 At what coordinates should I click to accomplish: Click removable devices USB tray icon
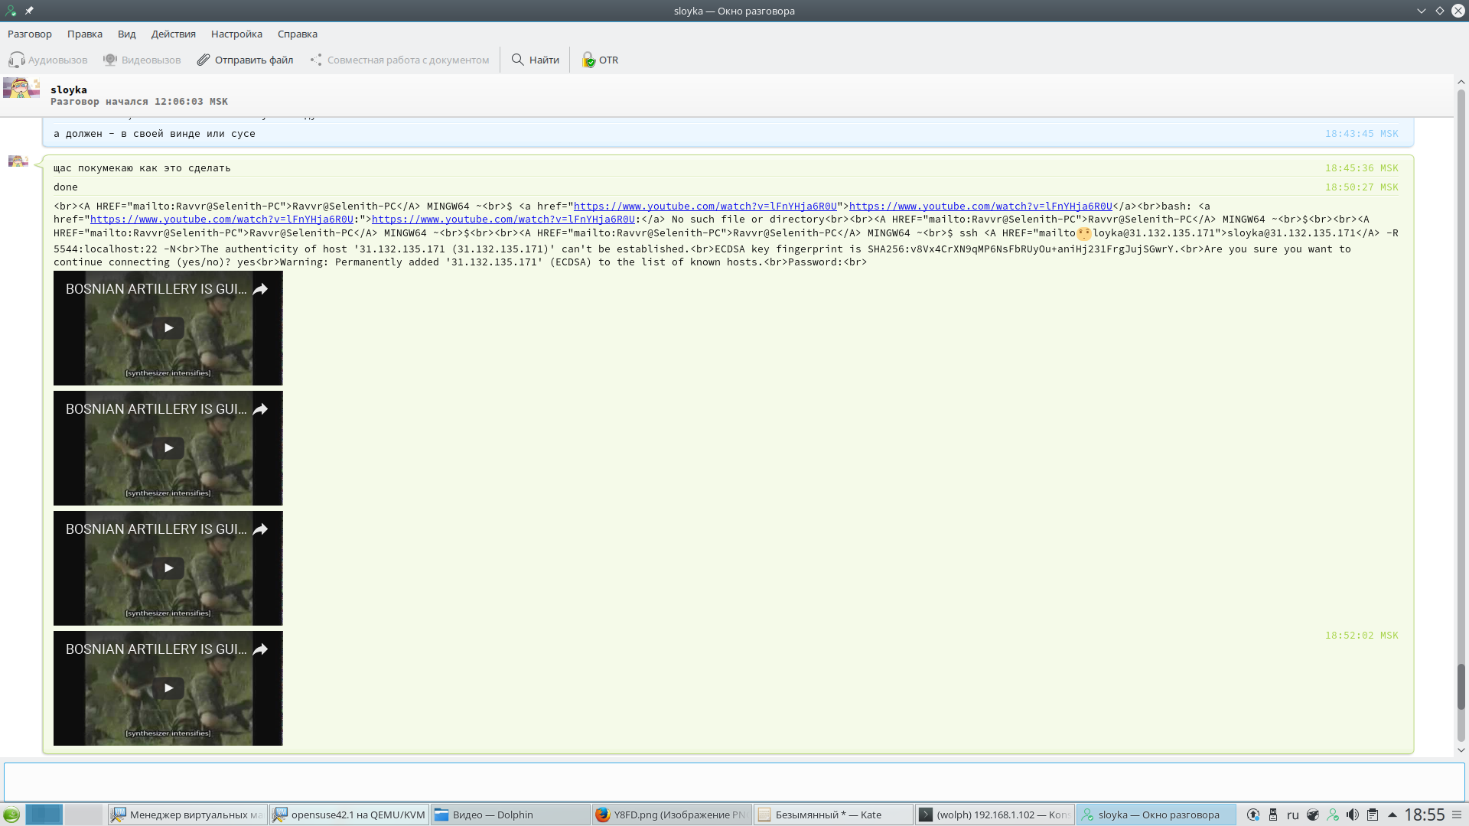(x=1273, y=815)
